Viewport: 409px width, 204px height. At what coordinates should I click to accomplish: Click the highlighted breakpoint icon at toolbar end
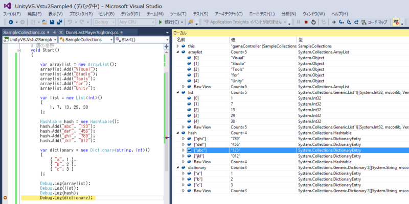click(396, 22)
